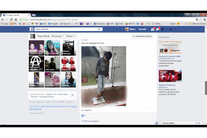Open the Apps bookmarks shortcut
207x138 pixels.
(x=5, y=24)
